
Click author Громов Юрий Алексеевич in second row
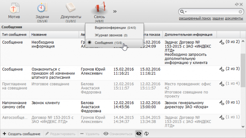coord(93,71)
